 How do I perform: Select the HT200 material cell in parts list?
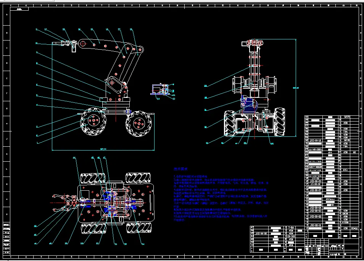click(345, 222)
